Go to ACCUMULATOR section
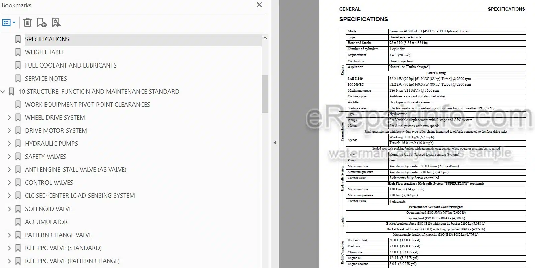 (46, 222)
